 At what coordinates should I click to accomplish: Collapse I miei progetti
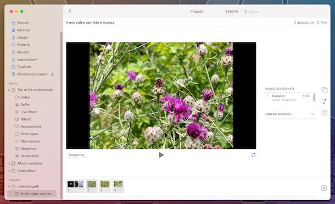pos(9,186)
